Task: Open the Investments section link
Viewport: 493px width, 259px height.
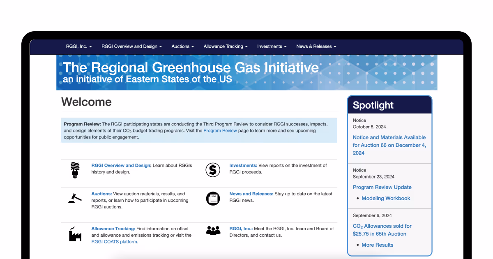Action: point(243,165)
